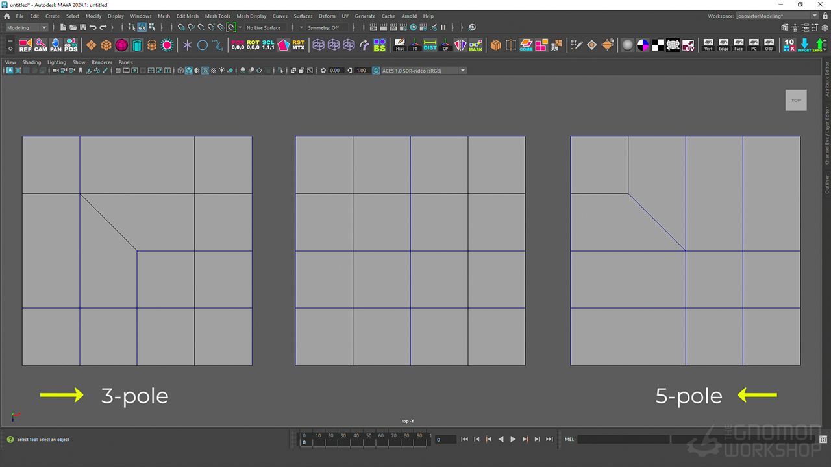Click the RST MTX shelf icon
The image size is (831, 467).
[298, 45]
